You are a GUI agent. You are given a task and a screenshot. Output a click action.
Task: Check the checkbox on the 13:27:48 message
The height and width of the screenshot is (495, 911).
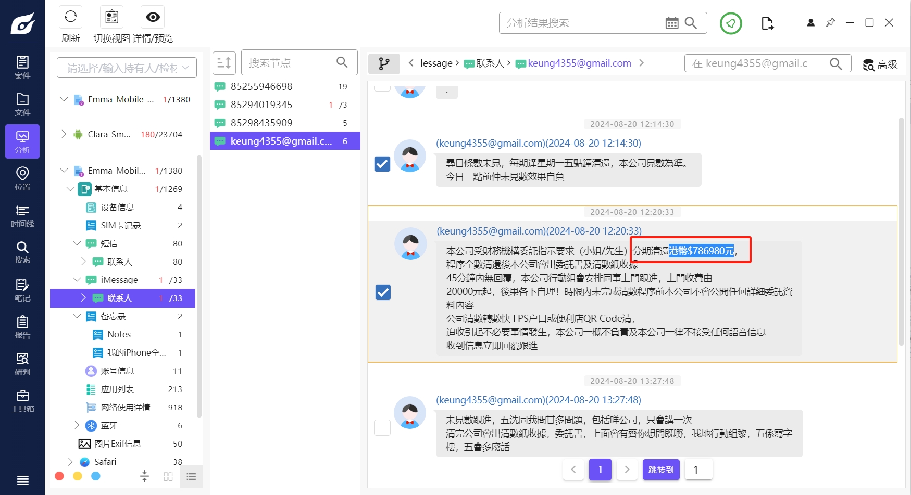tap(382, 427)
